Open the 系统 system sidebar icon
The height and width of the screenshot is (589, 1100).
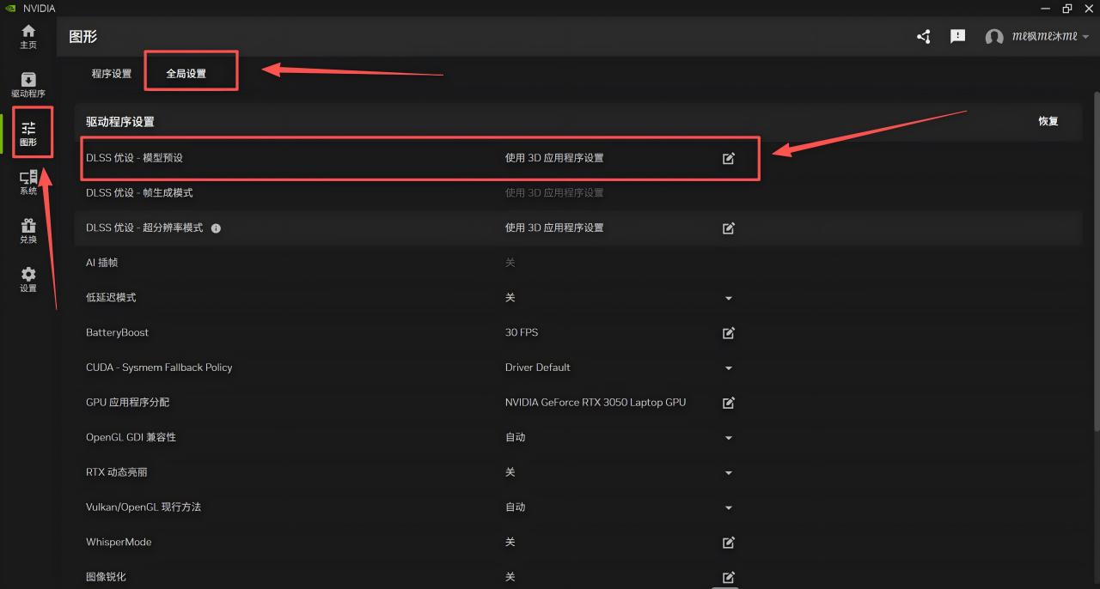(x=28, y=182)
